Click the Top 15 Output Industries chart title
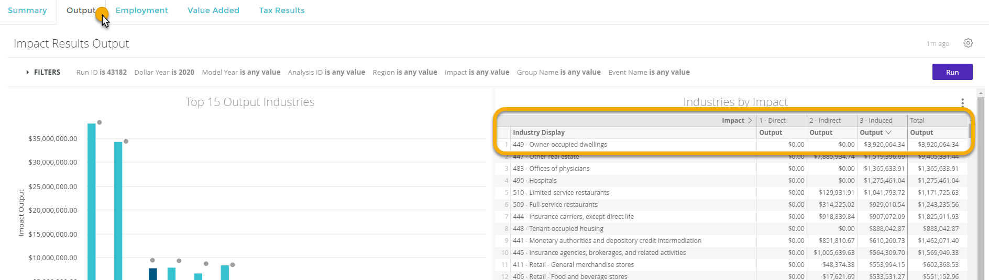 click(x=250, y=102)
